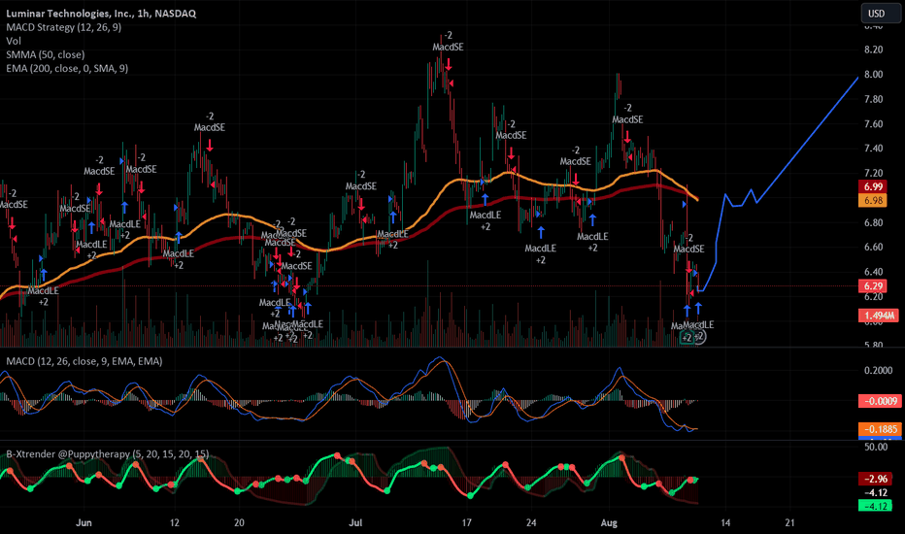Image resolution: width=905 pixels, height=534 pixels.
Task: Click the MACD (12, 26, close, 9, EMA, EMA) pane legend
Action: [84, 361]
